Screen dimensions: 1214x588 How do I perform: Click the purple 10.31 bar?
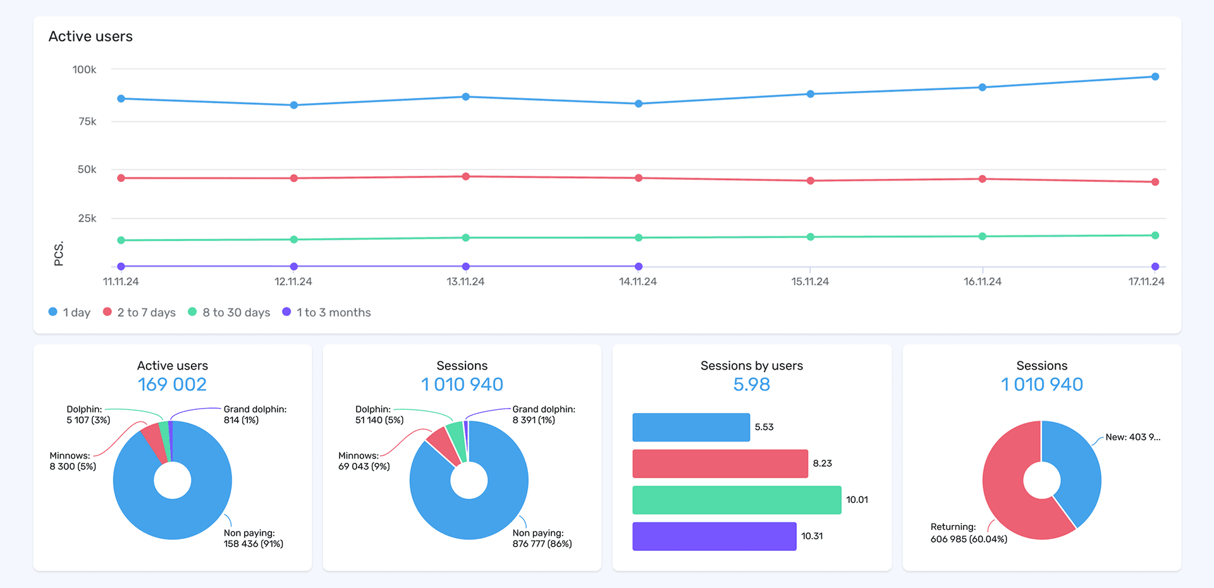[714, 536]
